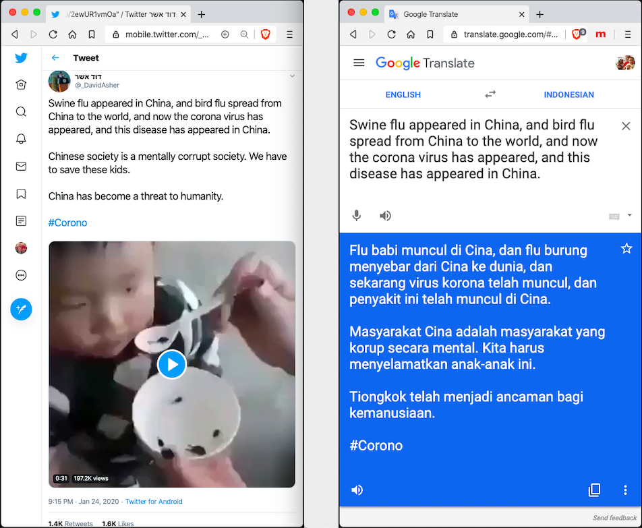642x528 pixels.
Task: Open the #Corono hashtag link
Action: [x=67, y=223]
